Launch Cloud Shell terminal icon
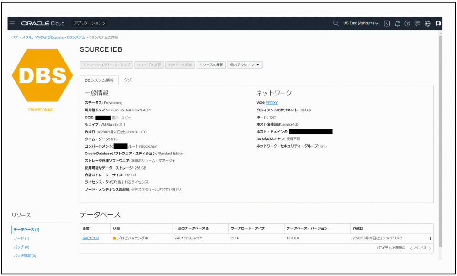Screen dimensions: 457x276 coord(387,23)
